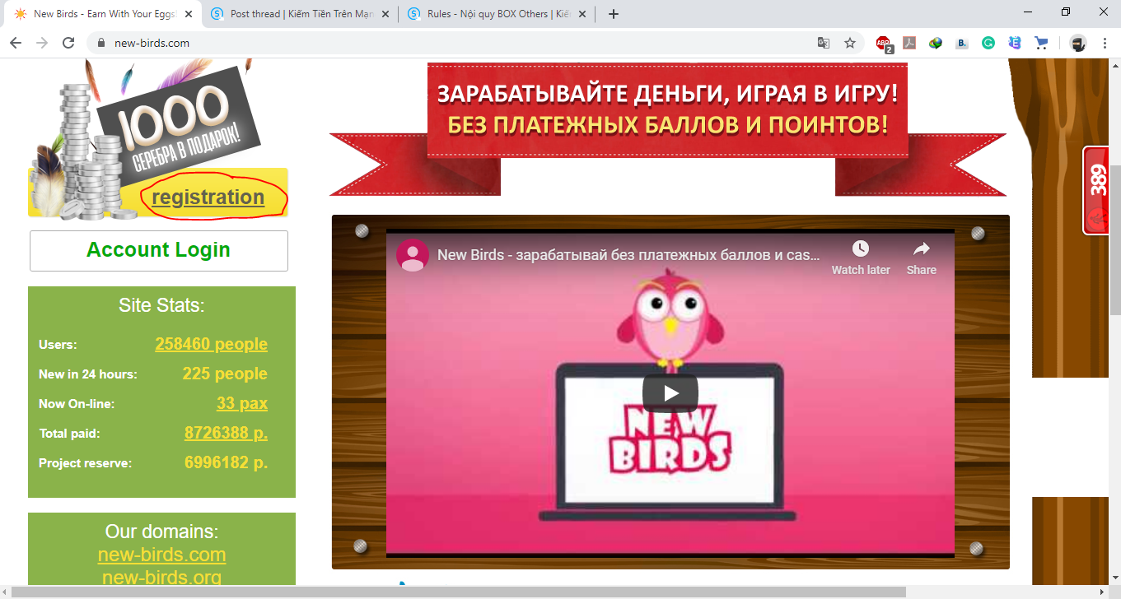Click the "Total paid:" label
The height and width of the screenshot is (599, 1121).
69,434
